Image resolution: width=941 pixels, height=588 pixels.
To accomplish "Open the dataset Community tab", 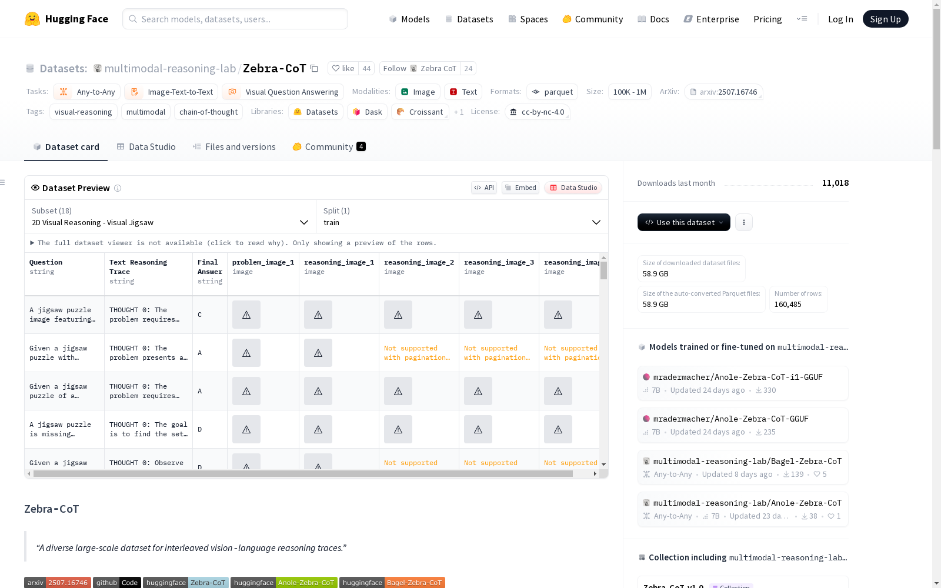I will pos(329,147).
